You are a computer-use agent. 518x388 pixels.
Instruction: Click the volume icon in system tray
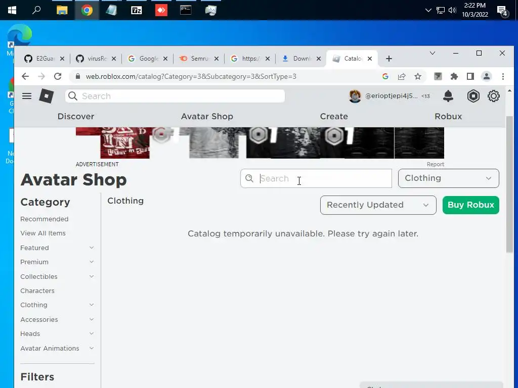pyautogui.click(x=452, y=10)
